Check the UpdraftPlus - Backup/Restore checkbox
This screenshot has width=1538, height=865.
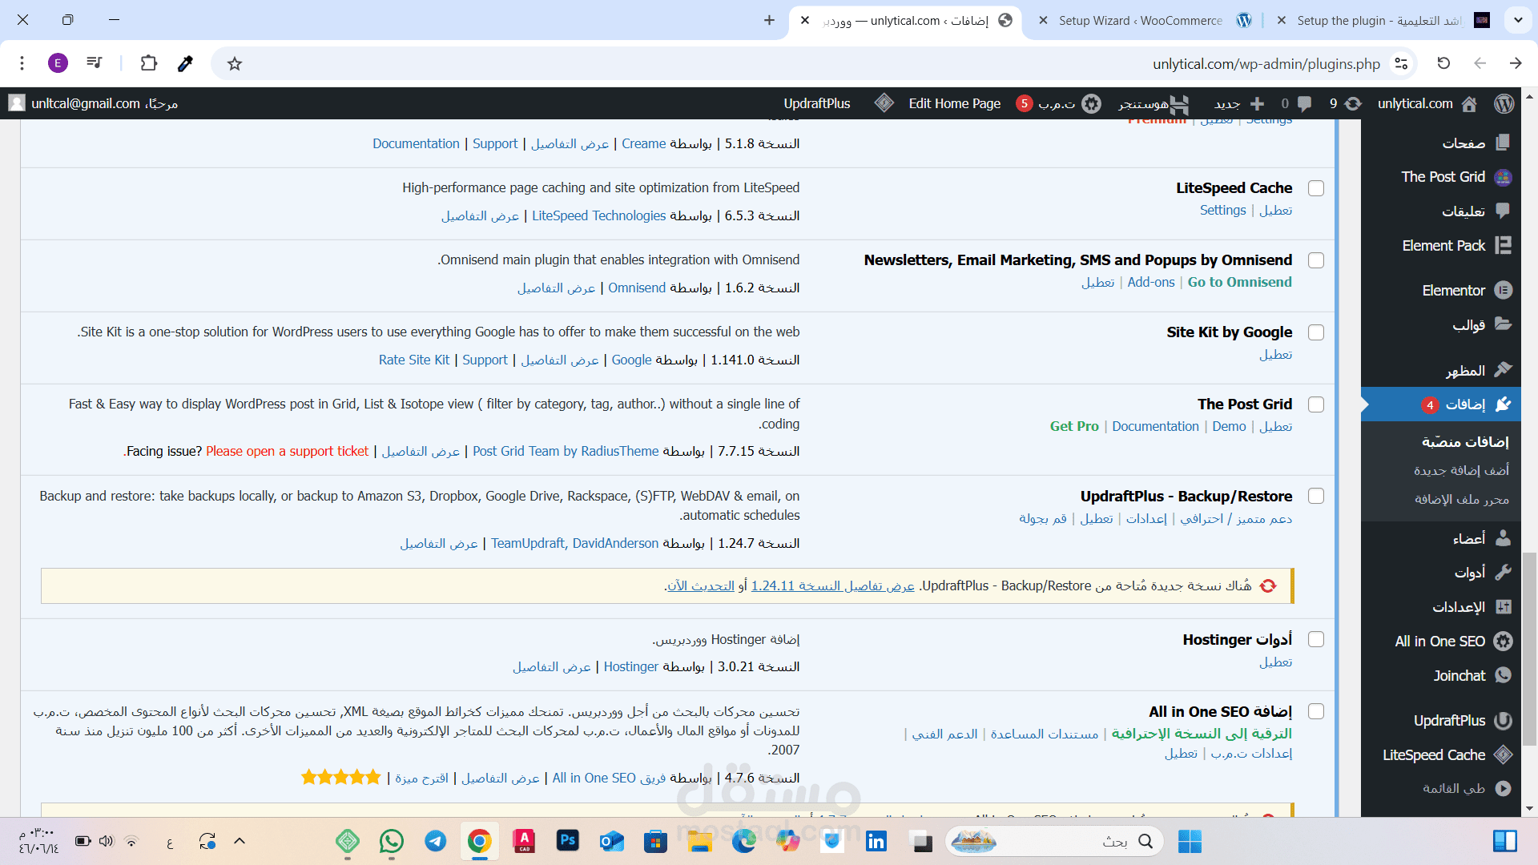pyautogui.click(x=1316, y=497)
